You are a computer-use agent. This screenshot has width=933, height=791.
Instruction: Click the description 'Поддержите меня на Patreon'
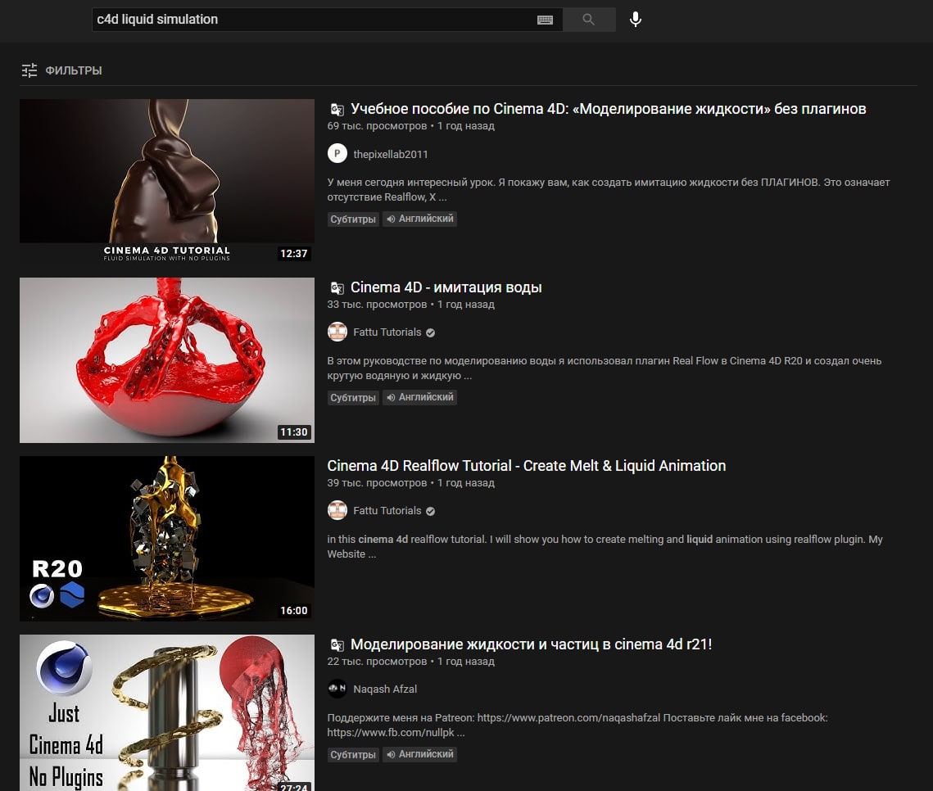click(x=577, y=725)
